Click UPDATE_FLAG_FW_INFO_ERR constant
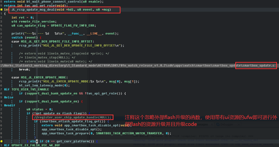This screenshot has width=279, height=147. click(x=72, y=25)
